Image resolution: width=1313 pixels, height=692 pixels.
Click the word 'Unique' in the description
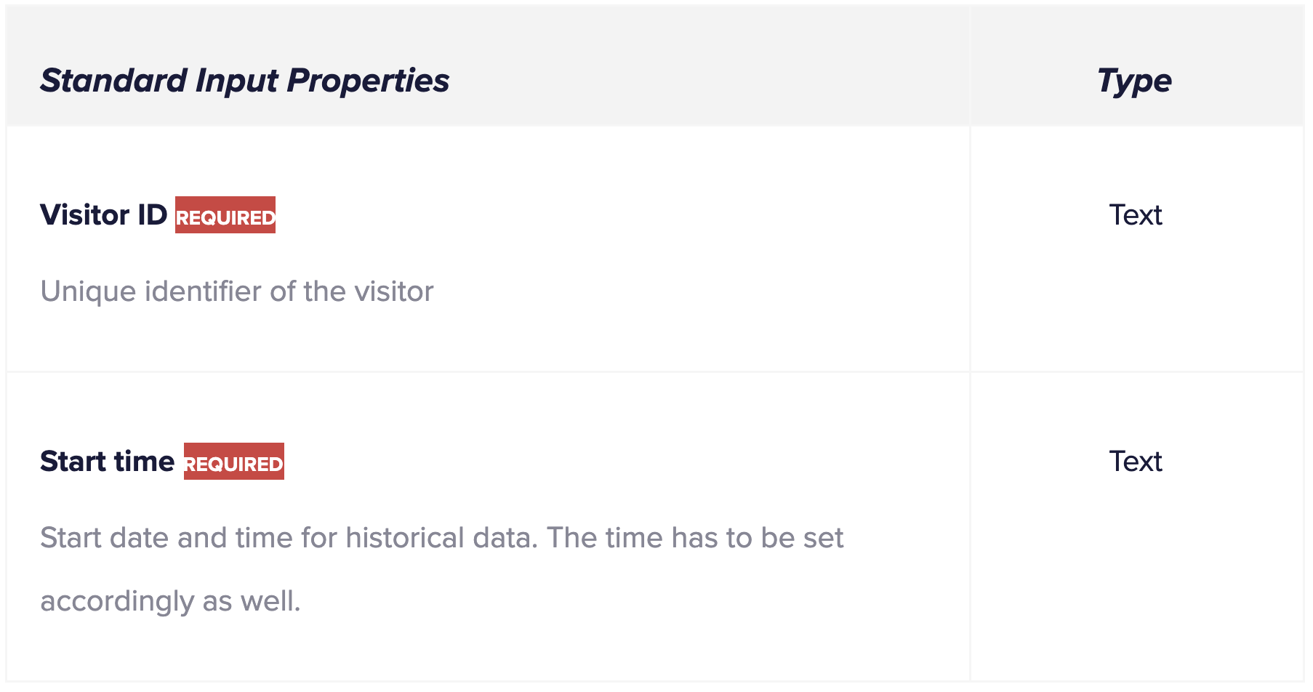(x=88, y=291)
